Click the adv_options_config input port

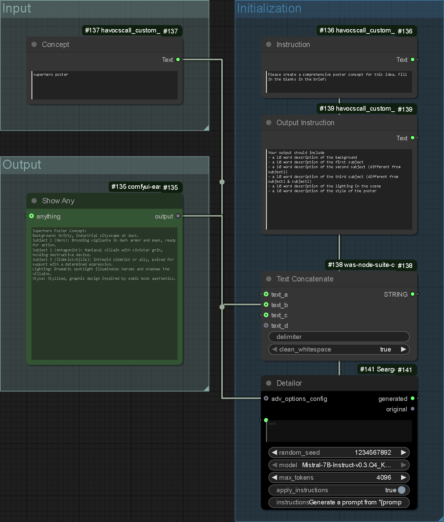266,398
